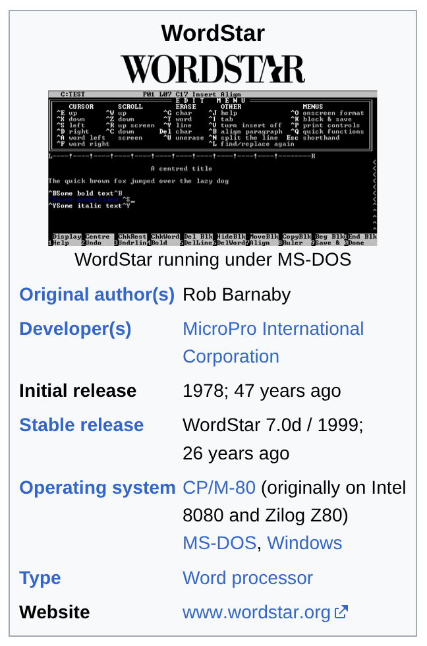This screenshot has height=646, width=427.
Task: Open the Stable release link
Action: [82, 425]
